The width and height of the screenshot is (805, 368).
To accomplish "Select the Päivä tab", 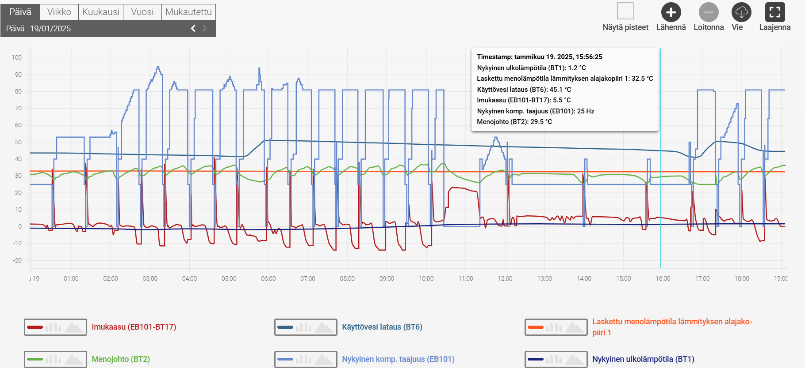I will click(x=20, y=12).
